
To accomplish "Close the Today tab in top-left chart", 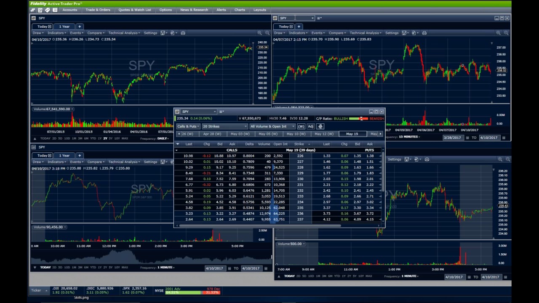I will click(50, 27).
